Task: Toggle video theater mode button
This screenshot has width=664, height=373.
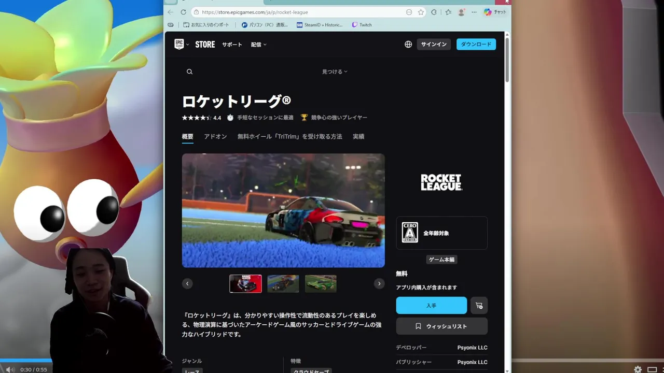Action: [652, 369]
